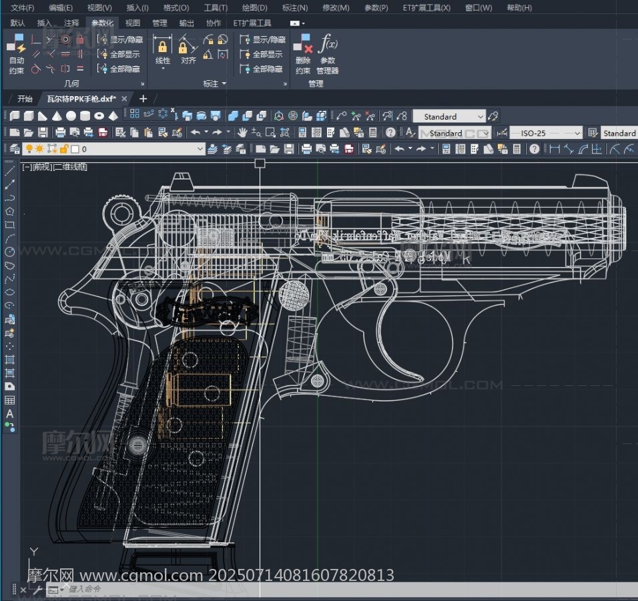This screenshot has height=601, width=638.
Task: Click the Help question mark icon next to Standard text style
Action: pos(390,132)
